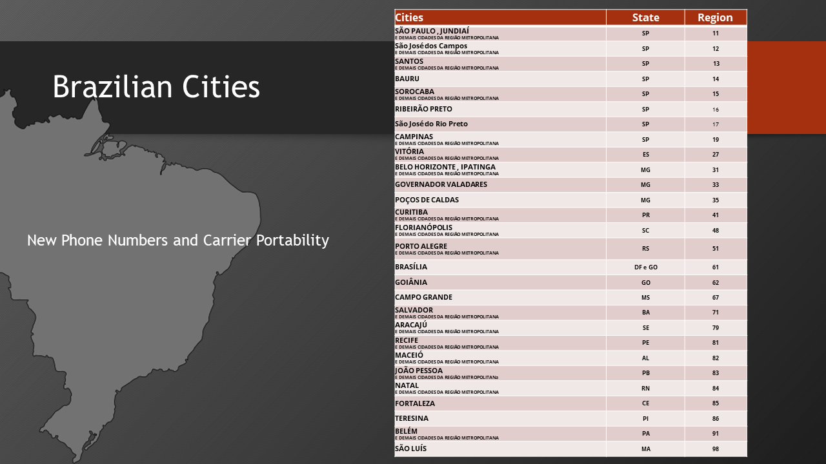The height and width of the screenshot is (464, 826).
Task: Click the 'Brazilian Cities' slide title
Action: tap(156, 87)
